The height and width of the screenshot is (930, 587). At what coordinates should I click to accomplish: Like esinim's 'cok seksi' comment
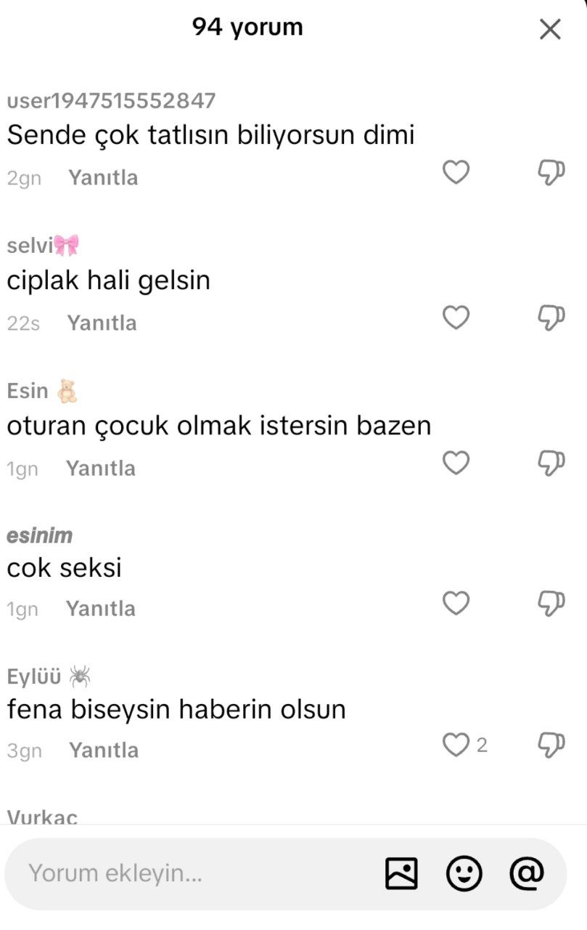456,603
